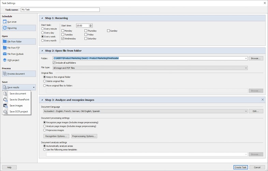This screenshot has width=268, height=171.
Task: Enable the Monday checkbox
Action: [x=63, y=31]
